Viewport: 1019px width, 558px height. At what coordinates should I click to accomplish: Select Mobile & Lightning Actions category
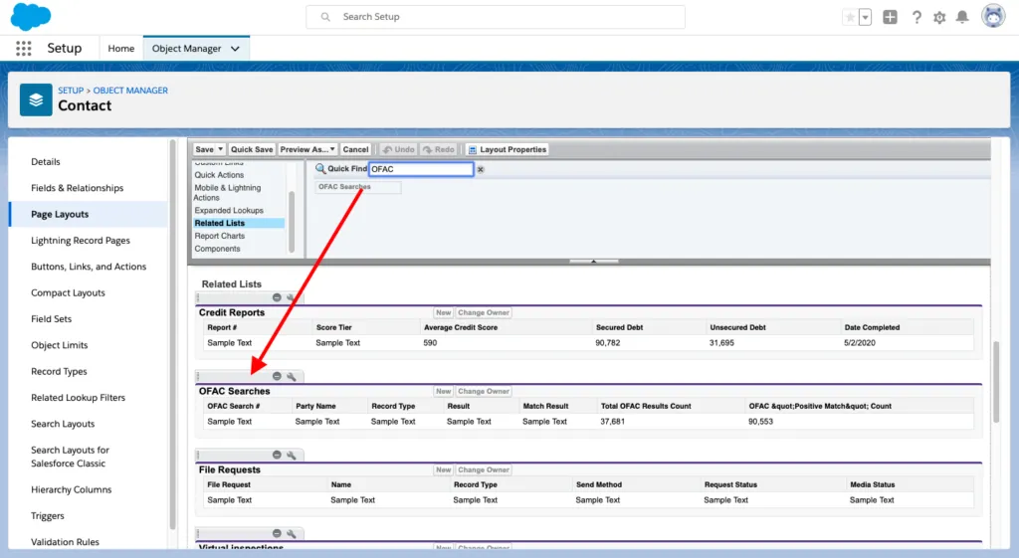228,192
